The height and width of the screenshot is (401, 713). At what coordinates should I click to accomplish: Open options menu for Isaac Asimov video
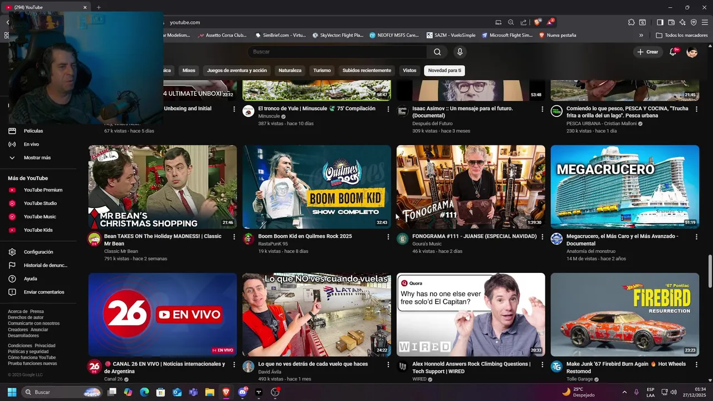tap(542, 109)
